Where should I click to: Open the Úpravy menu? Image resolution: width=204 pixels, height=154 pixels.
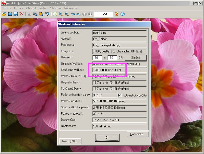coord(18,8)
